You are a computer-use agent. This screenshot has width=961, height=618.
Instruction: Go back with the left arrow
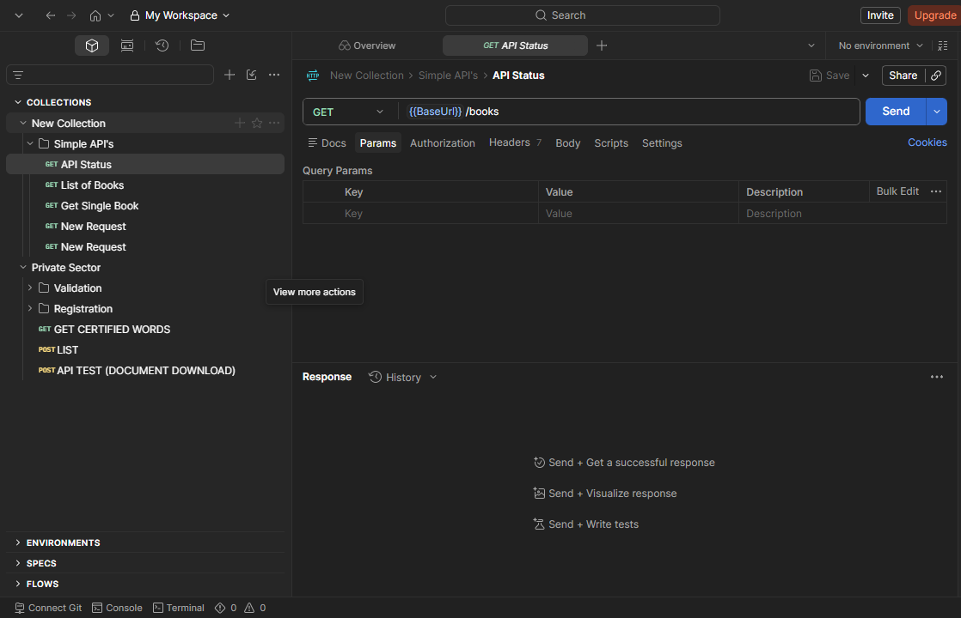pos(51,15)
